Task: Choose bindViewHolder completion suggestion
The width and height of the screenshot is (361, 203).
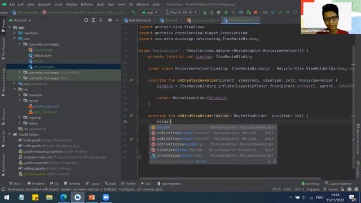Action: tap(213, 150)
